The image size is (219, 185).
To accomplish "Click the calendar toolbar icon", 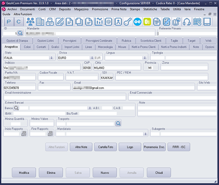I will coord(197,22).
